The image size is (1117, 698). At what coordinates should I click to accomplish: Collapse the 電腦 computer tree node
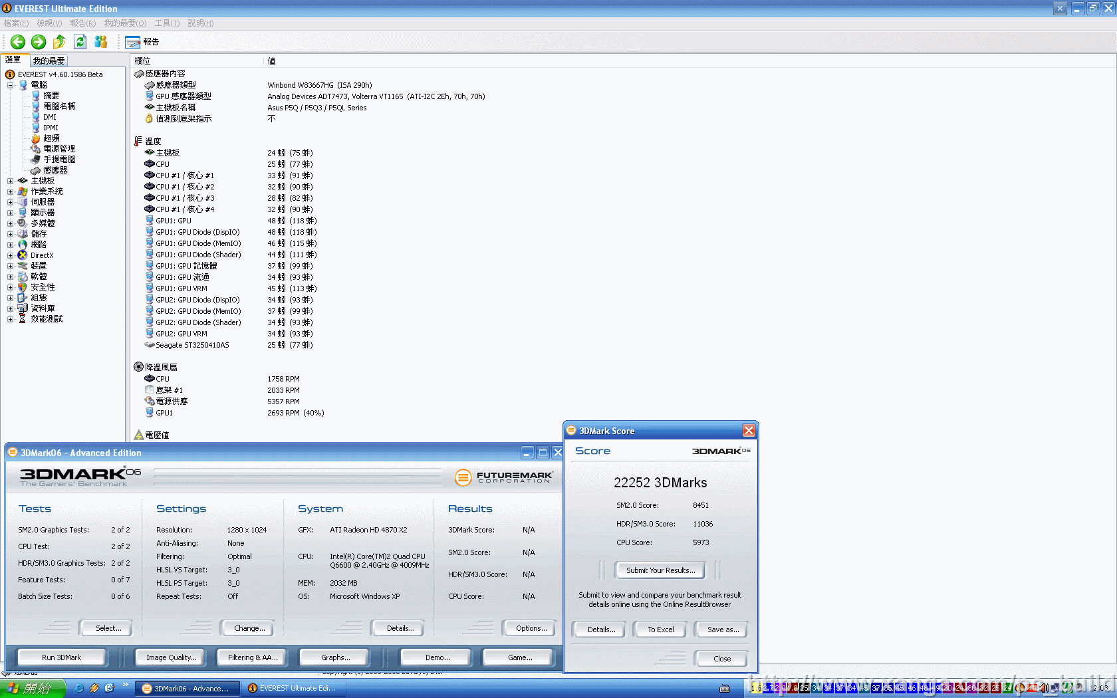(x=10, y=85)
